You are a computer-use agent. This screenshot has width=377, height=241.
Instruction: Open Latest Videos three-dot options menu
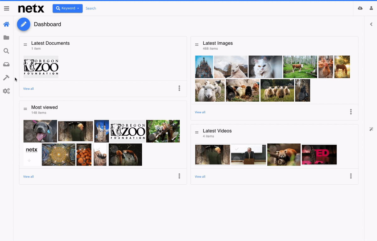351,176
